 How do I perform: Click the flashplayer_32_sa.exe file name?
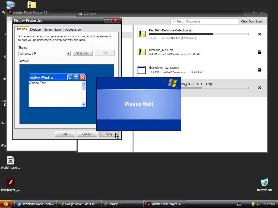click(x=164, y=68)
